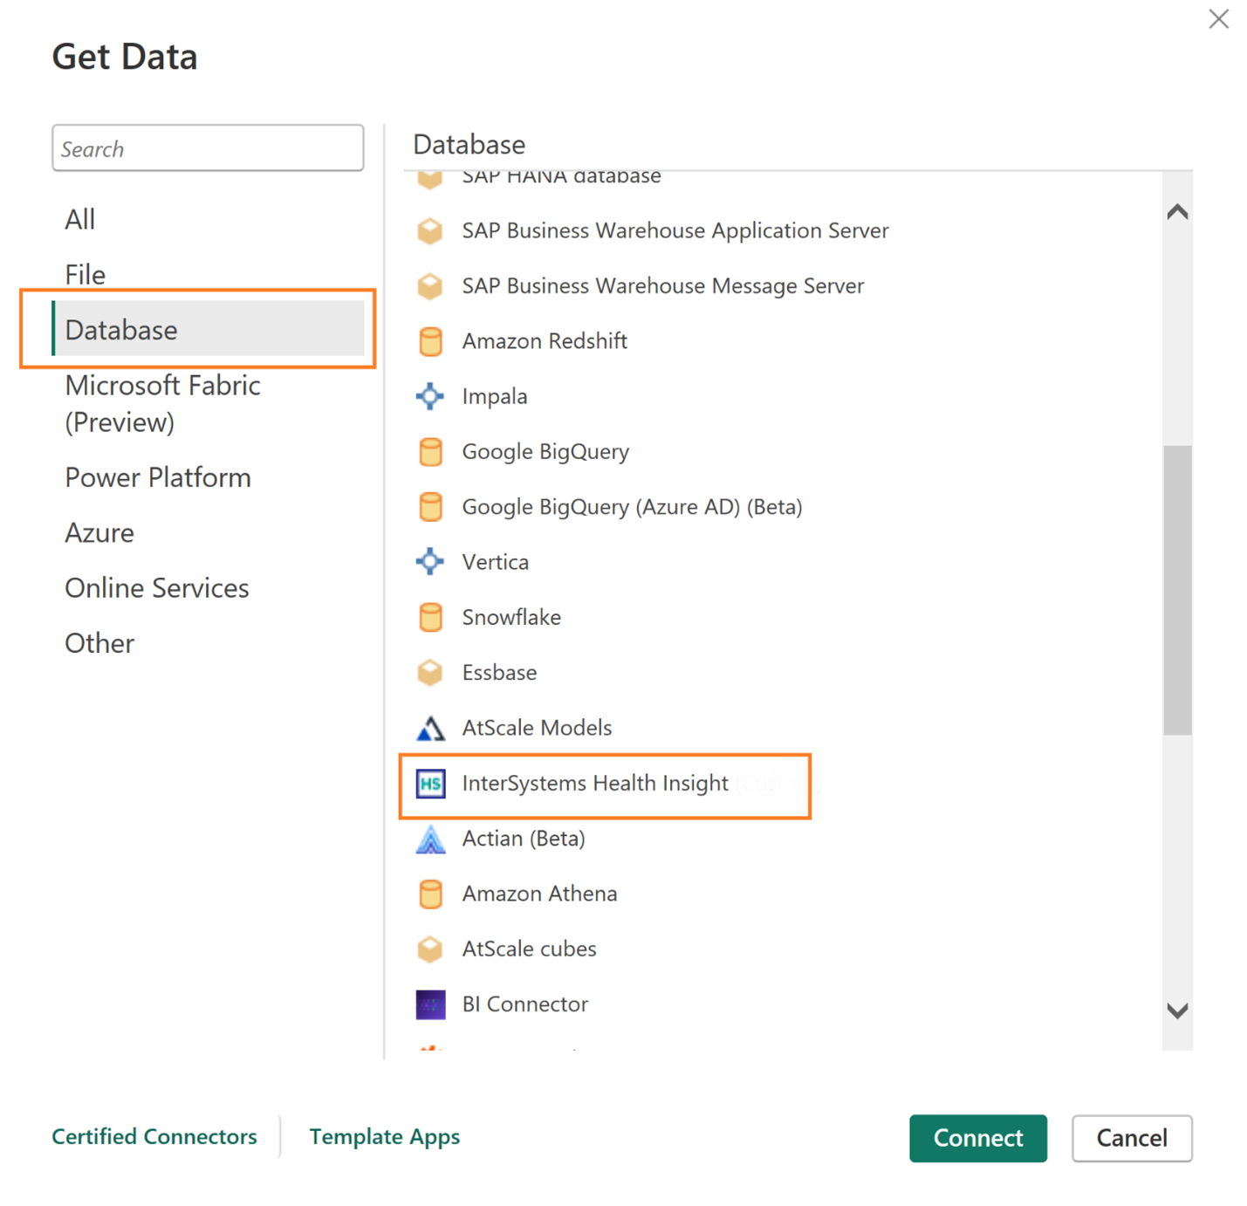1247x1206 pixels.
Task: Click the scrollbar up arrow
Action: click(x=1177, y=210)
